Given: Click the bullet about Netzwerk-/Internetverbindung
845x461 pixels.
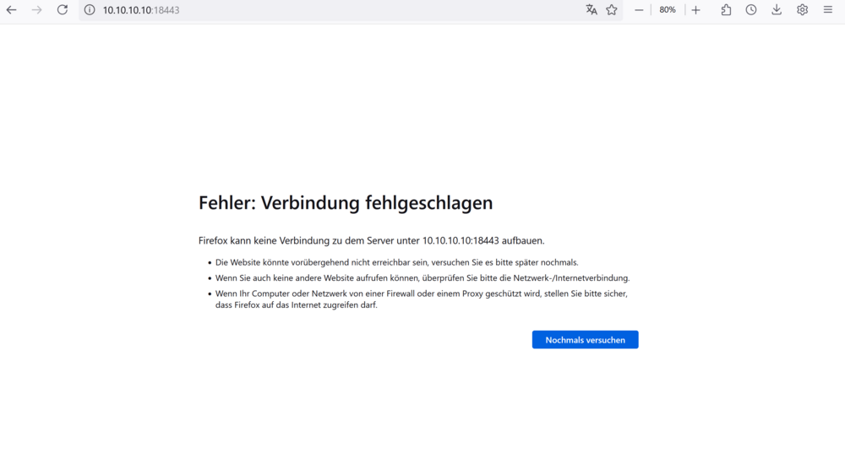Looking at the screenshot, I should [422, 278].
